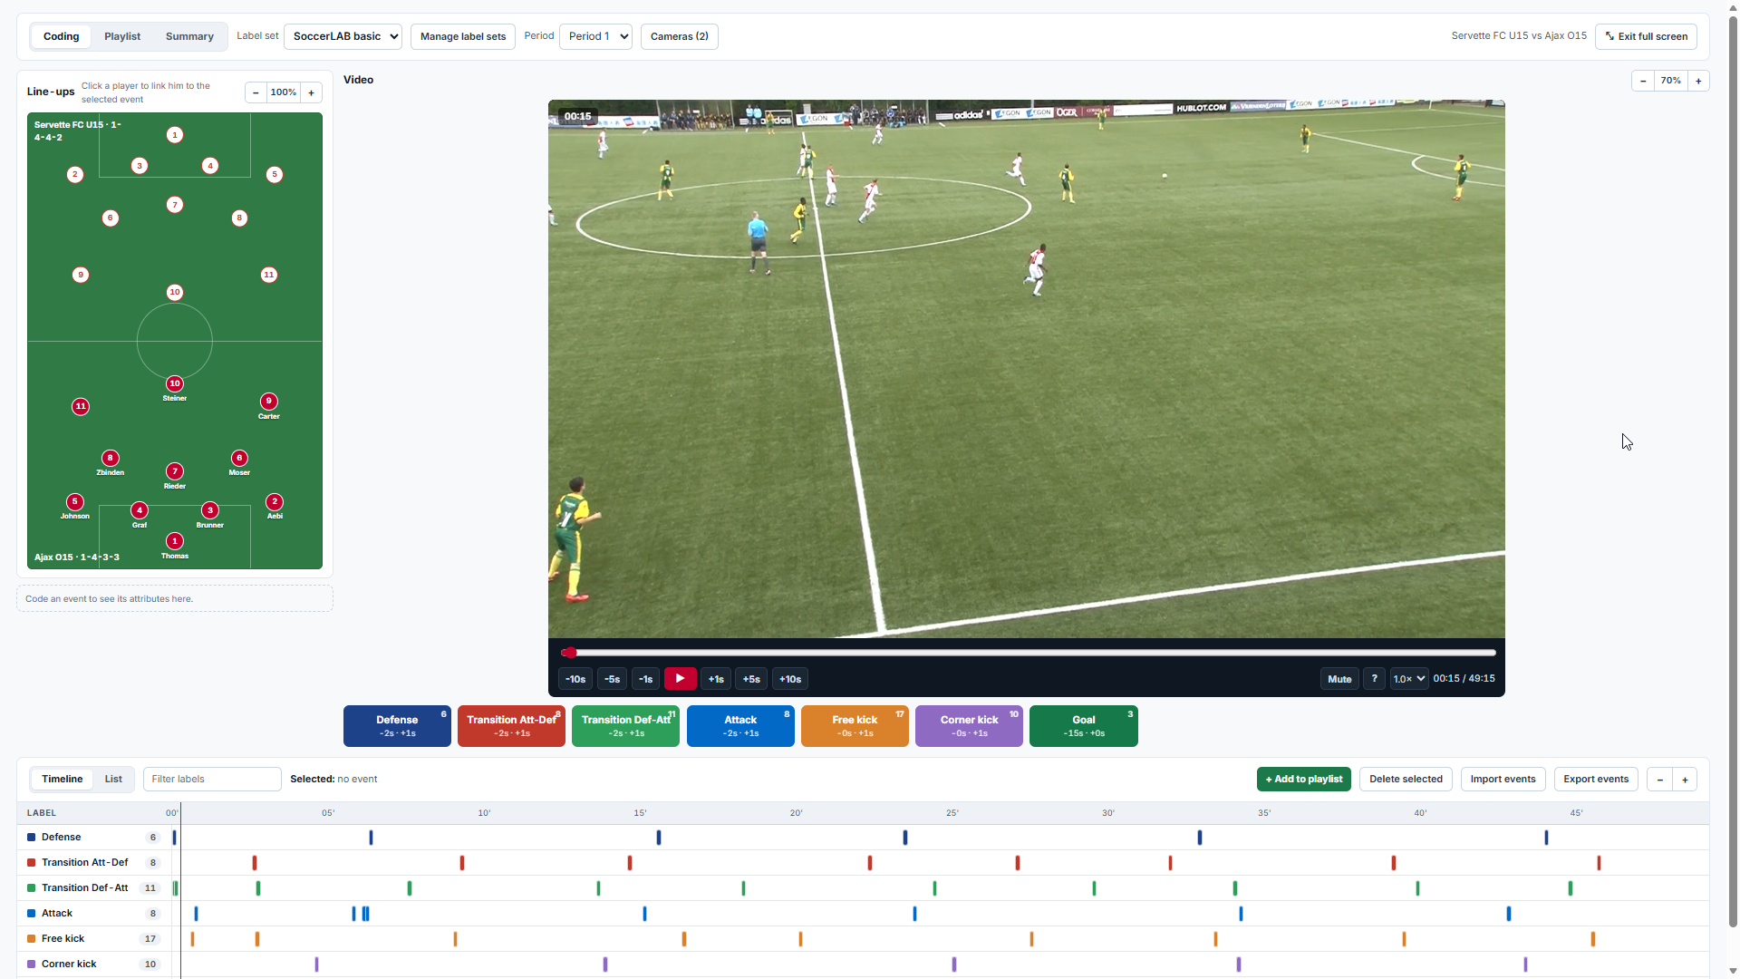Step forward one second

point(716,679)
